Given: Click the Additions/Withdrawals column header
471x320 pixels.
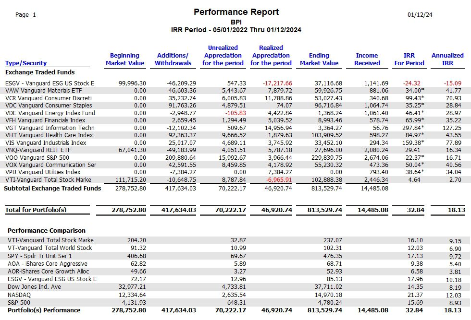Looking at the screenshot, I should click(x=173, y=59).
